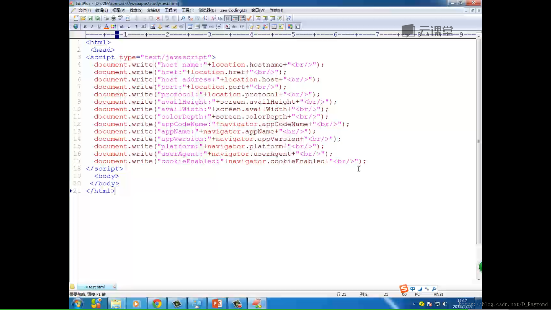Click line number 12 in the gutter
The width and height of the screenshot is (551, 310).
tap(77, 124)
